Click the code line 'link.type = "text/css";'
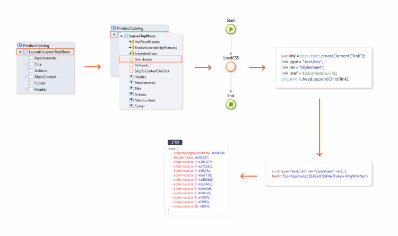 [302, 62]
